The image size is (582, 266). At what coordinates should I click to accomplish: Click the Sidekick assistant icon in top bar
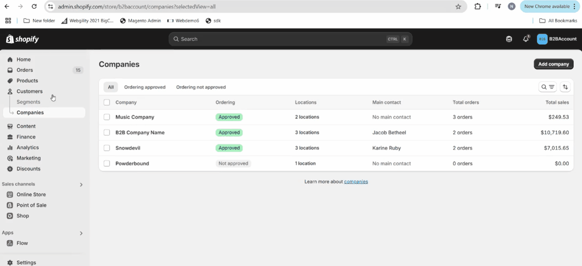(x=509, y=39)
